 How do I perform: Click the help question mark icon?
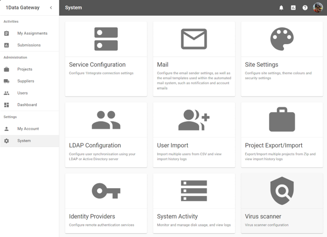[305, 8]
